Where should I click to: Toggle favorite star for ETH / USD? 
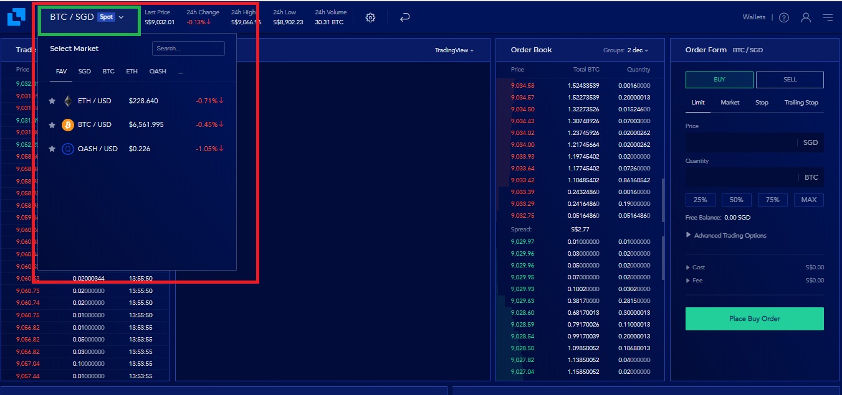pyautogui.click(x=52, y=101)
